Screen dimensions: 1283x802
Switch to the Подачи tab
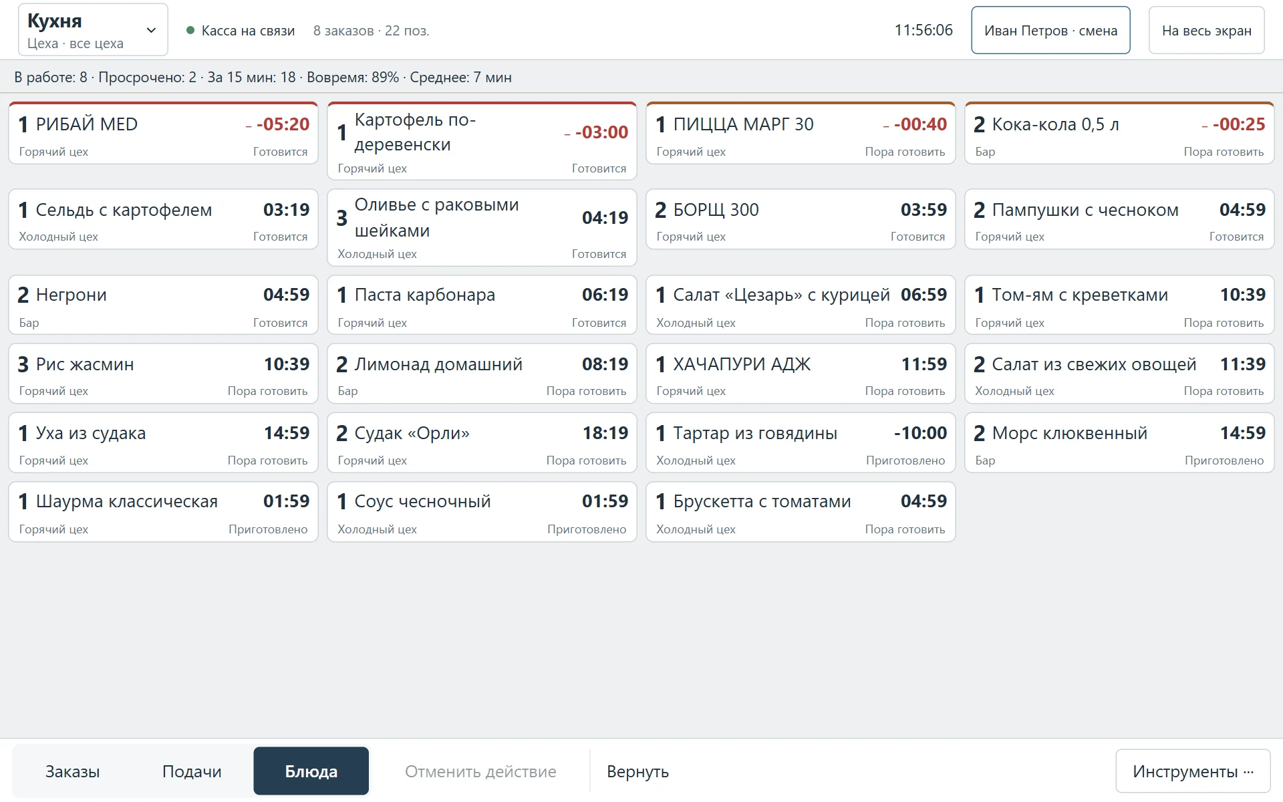coord(192,771)
